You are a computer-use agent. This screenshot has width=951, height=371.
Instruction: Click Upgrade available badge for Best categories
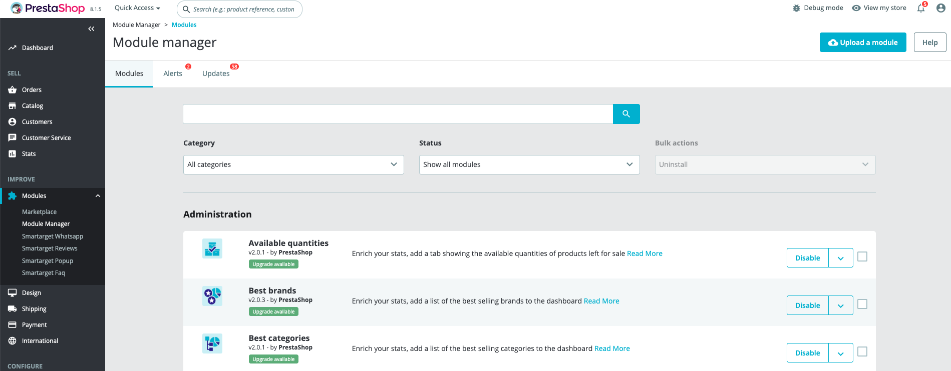tap(273, 359)
